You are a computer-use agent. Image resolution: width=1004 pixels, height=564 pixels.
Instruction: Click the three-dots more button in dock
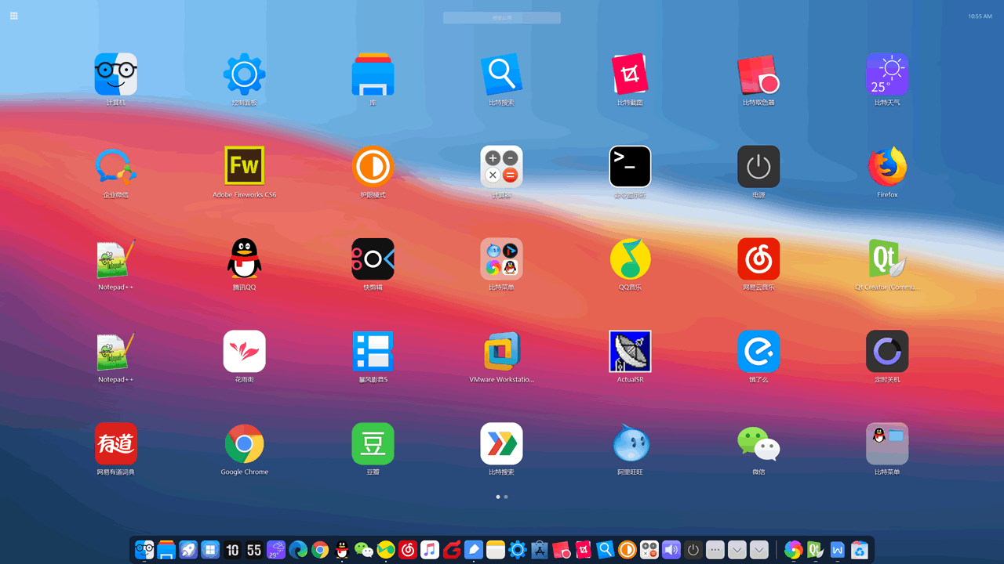[715, 550]
